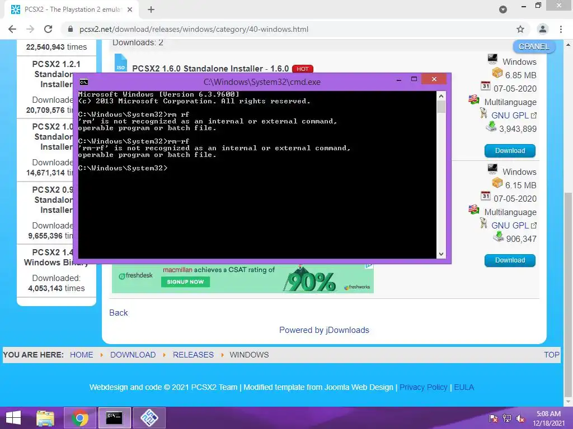Download the 6.85 MB installer
The image size is (573, 429).
[x=510, y=151]
